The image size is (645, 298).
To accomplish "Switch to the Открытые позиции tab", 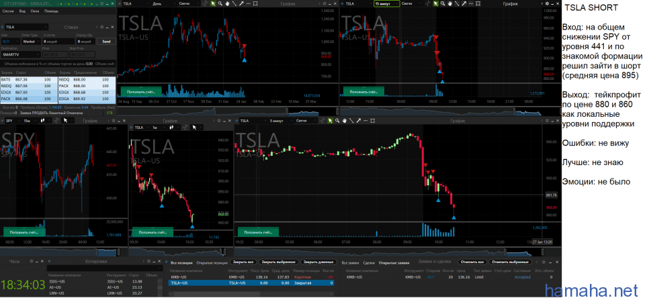I will (211, 262).
